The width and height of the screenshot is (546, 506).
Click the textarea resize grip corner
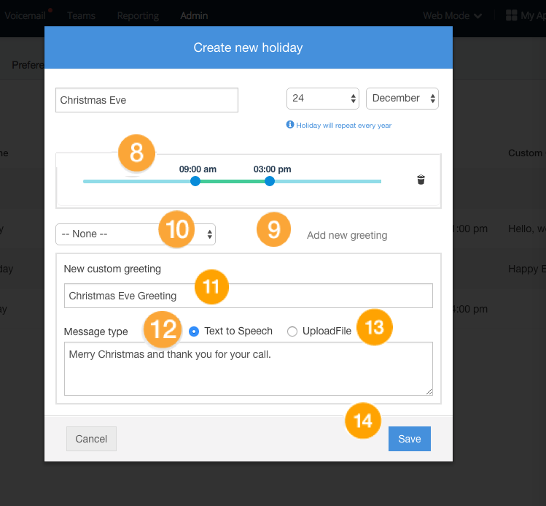point(429,391)
